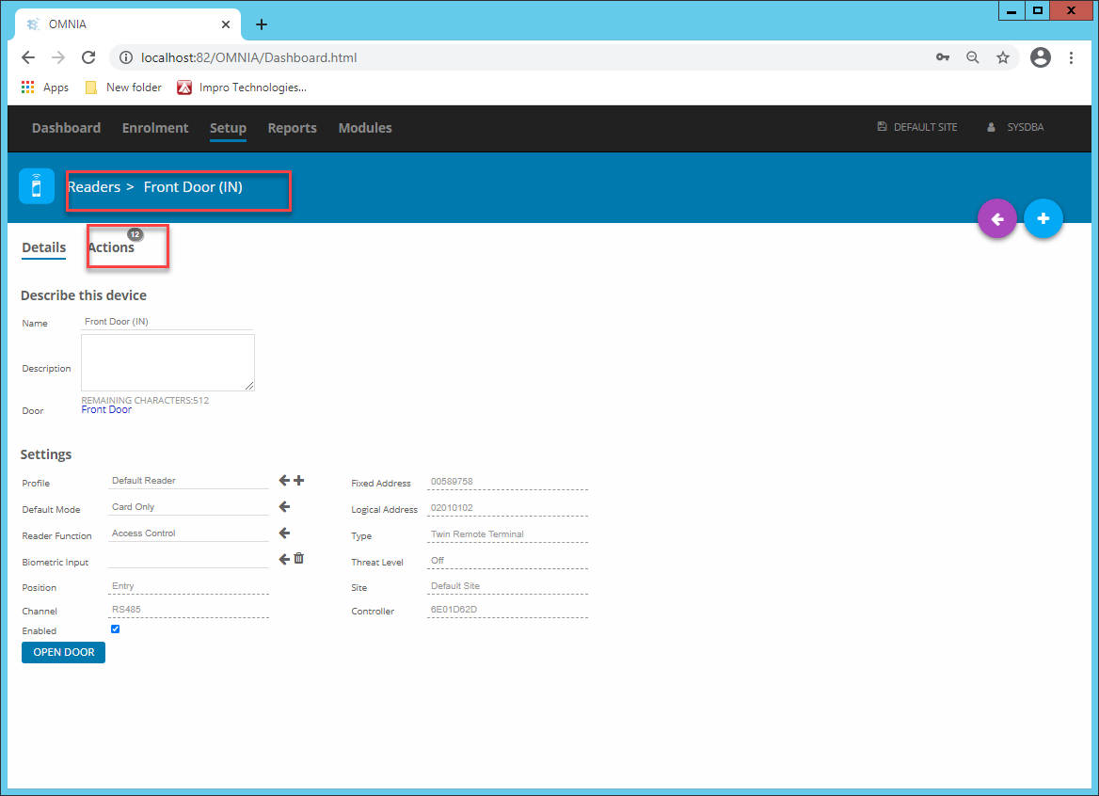Click the trash icon beside Biometric Input
Viewport: 1099px width, 796px height.
click(x=298, y=559)
